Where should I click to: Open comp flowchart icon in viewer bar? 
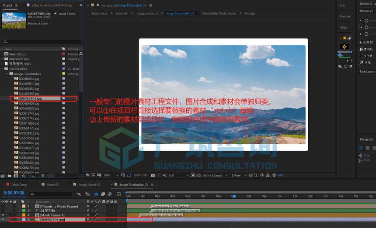268,175
